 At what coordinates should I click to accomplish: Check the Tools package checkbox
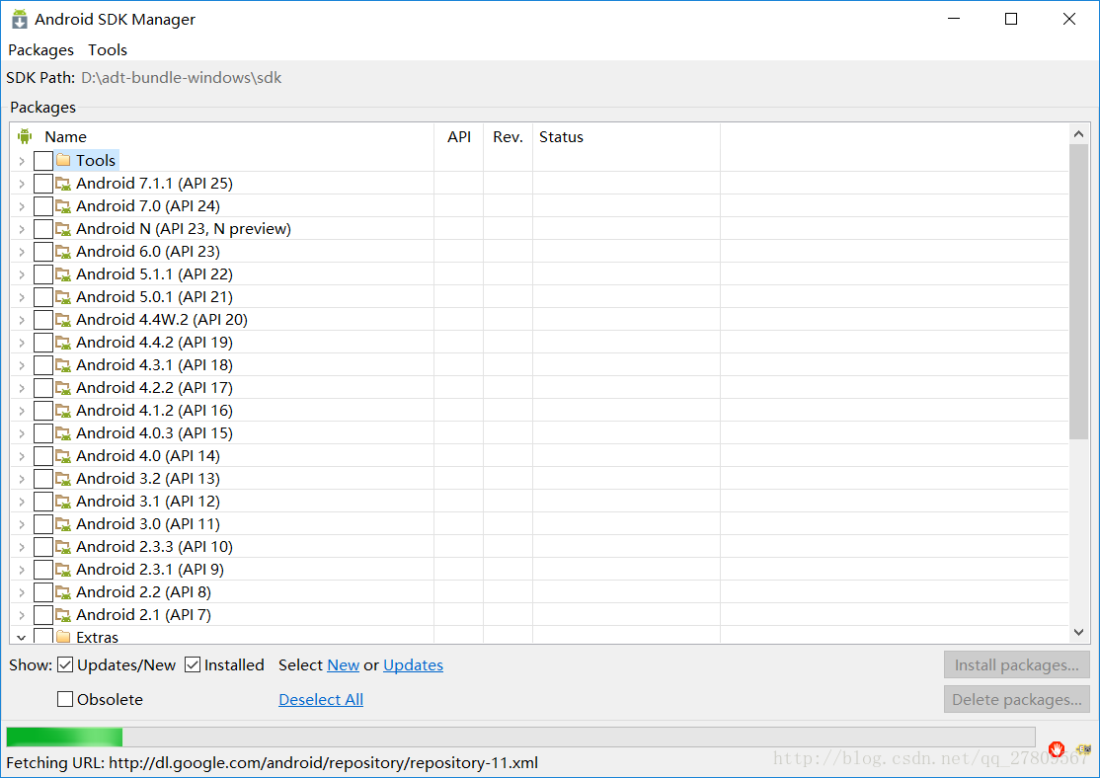[43, 160]
